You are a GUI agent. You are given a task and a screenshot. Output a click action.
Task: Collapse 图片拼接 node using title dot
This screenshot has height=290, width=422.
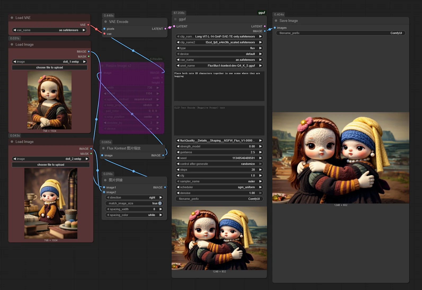pos(105,180)
